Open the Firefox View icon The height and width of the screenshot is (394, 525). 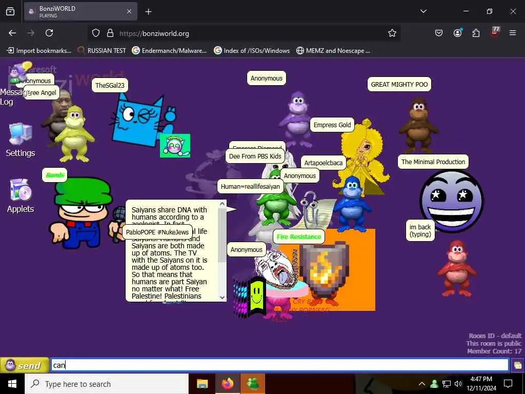click(10, 12)
